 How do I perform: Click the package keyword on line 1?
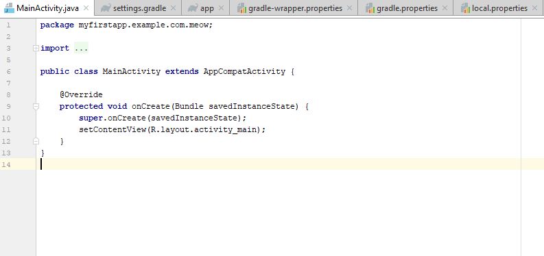[57, 25]
